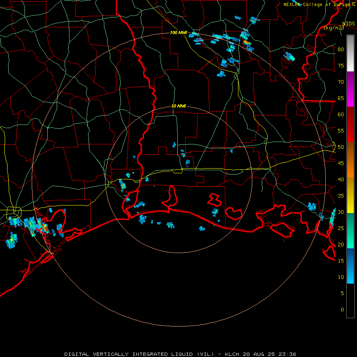357x357 pixels.
Task: Click the legend value 40
Action: click(341, 180)
